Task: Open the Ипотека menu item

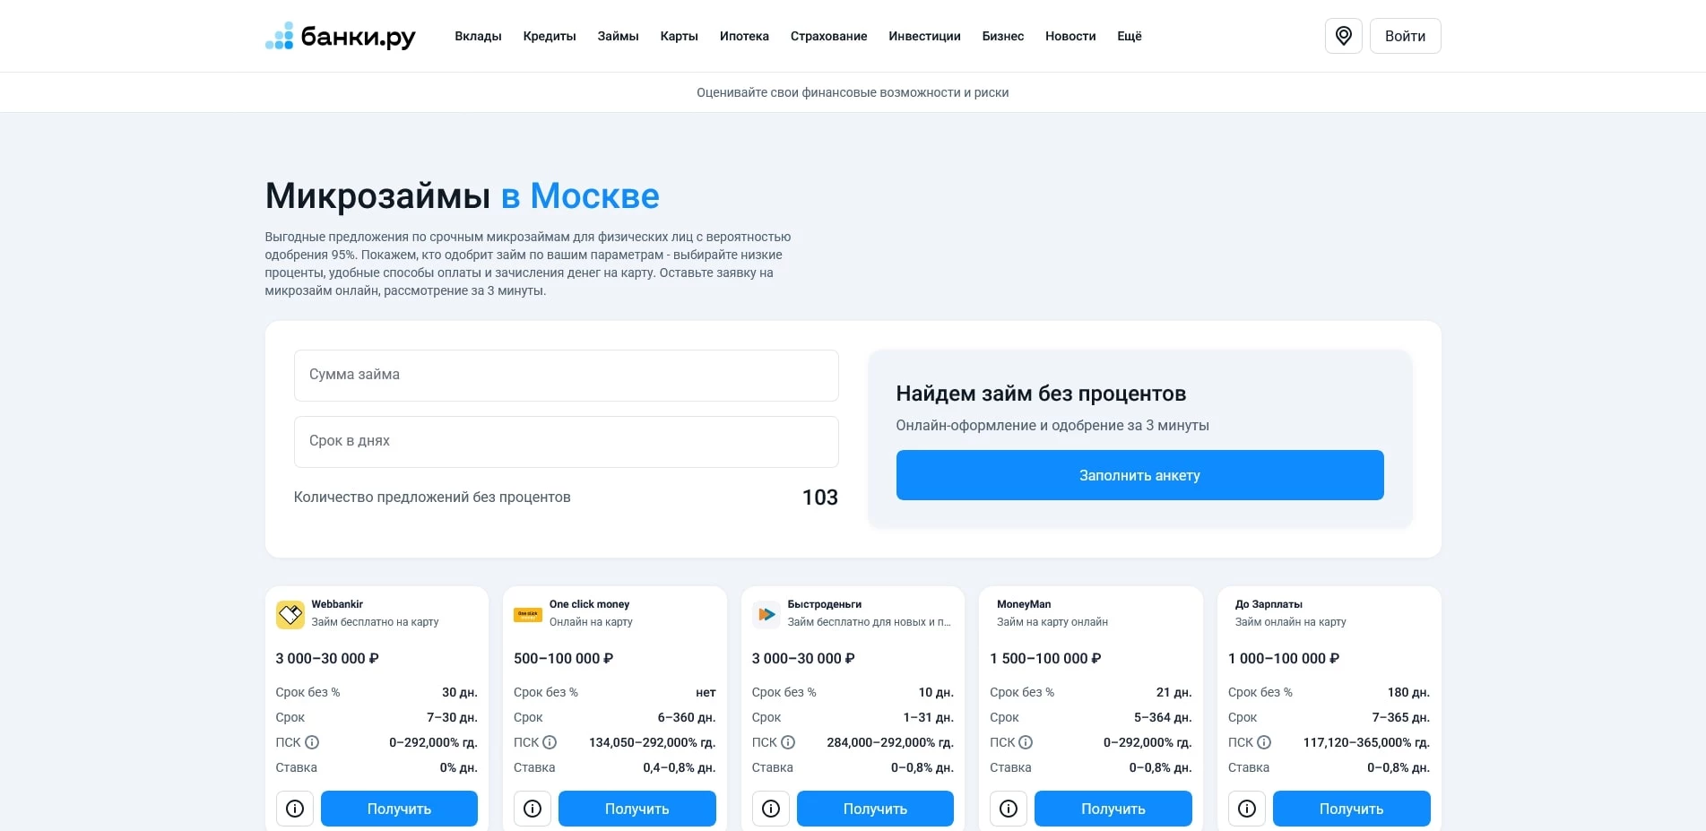Action: tap(744, 37)
